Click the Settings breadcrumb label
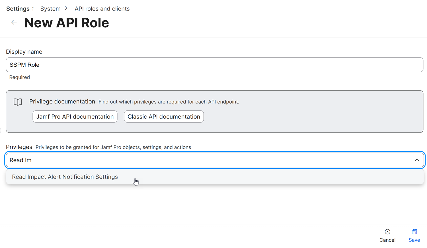The height and width of the screenshot is (248, 427). point(18,9)
